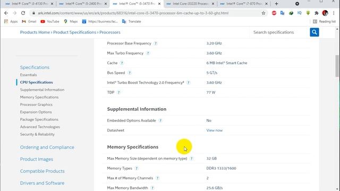Viewport: 340px width, 191px height.
Task: Open the business.fac... bookmark
Action: point(100,21)
